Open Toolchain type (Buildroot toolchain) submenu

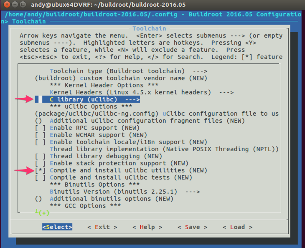click(x=129, y=71)
